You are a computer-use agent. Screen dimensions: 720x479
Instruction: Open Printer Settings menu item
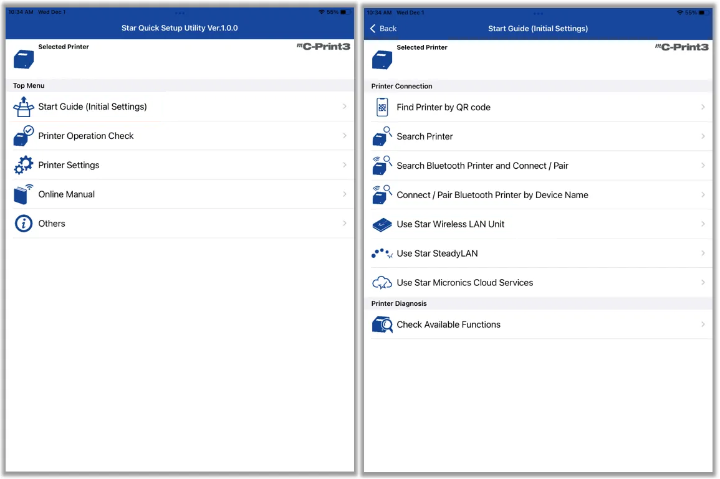tap(180, 165)
